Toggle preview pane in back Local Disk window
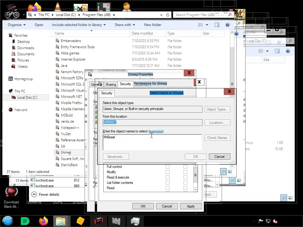Image resolution: width=303 pixels, height=227 pixels. coord(277,51)
